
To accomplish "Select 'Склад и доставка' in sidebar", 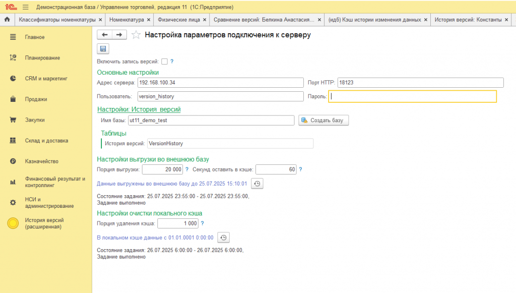I will pyautogui.click(x=46, y=141).
